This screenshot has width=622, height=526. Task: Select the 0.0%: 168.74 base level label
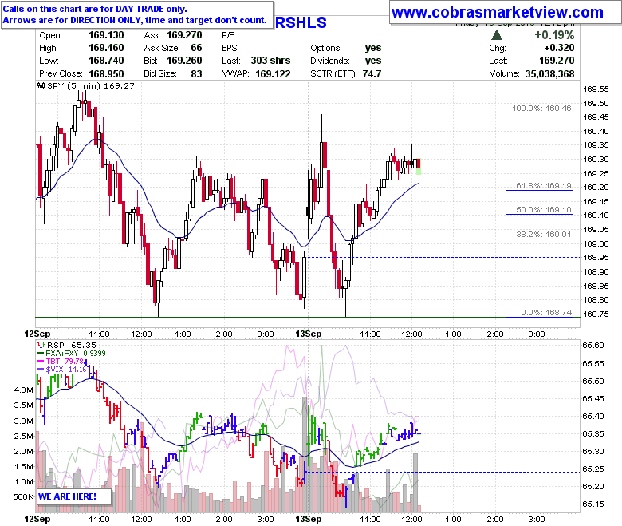(x=546, y=312)
